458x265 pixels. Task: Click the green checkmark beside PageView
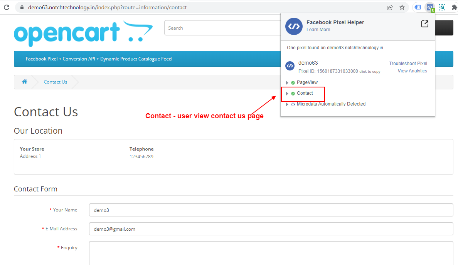click(x=292, y=82)
